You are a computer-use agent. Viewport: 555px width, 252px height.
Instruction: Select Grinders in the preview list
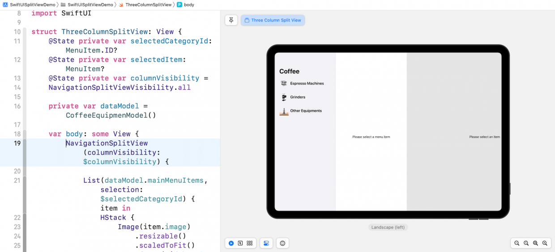298,97
